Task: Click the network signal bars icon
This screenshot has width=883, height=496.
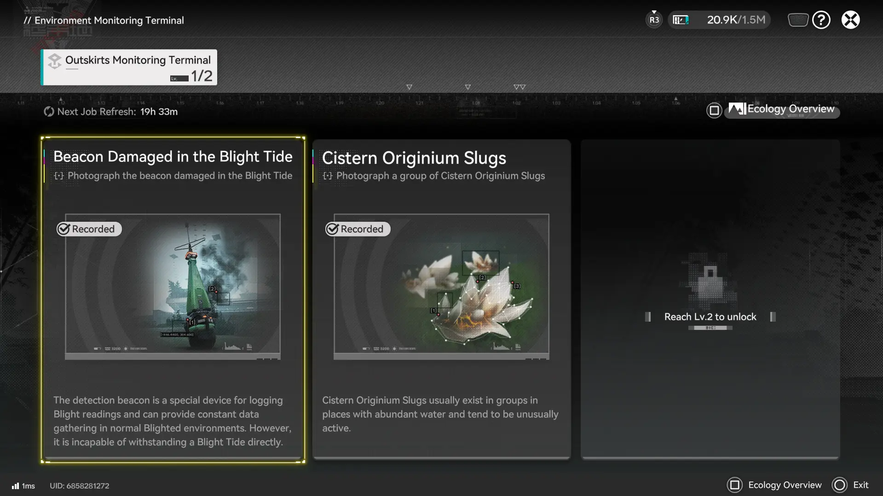Action: click(16, 486)
